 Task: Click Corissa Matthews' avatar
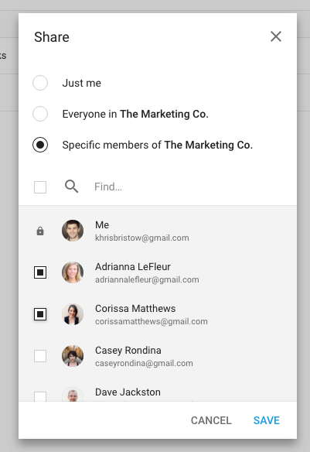[73, 314]
